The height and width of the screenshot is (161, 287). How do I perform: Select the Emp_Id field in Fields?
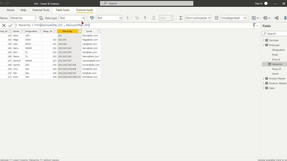pos(276,59)
